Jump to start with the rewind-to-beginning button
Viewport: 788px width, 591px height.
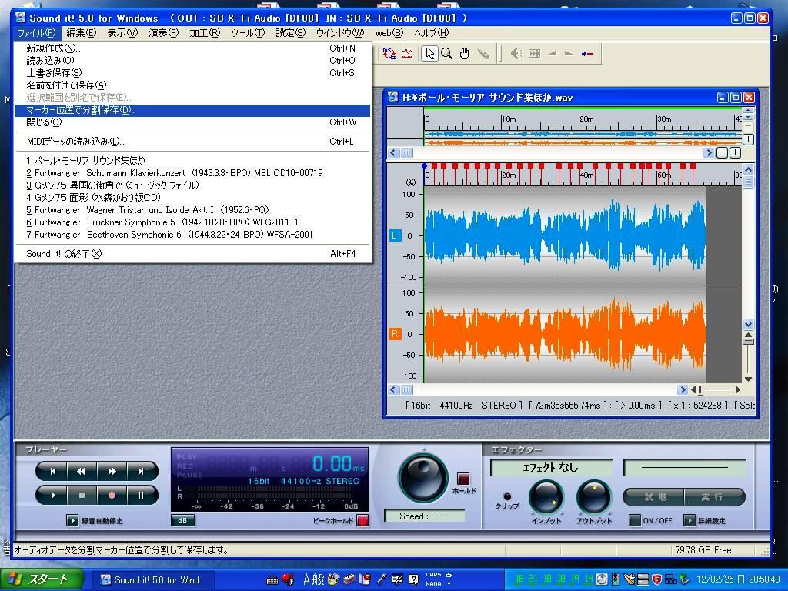[x=52, y=471]
